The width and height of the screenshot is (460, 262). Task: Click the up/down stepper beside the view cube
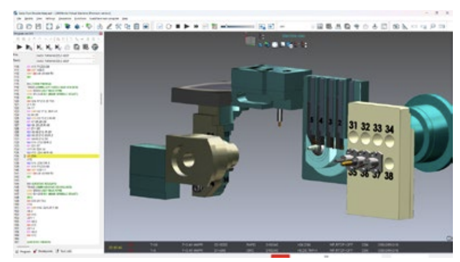pyautogui.click(x=263, y=37)
